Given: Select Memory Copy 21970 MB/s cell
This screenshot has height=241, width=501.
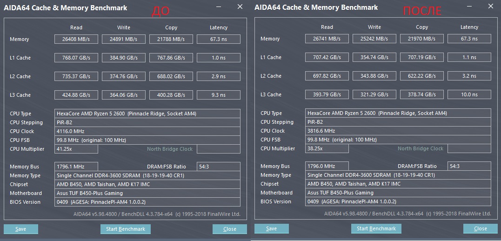Looking at the screenshot, I should coord(421,39).
